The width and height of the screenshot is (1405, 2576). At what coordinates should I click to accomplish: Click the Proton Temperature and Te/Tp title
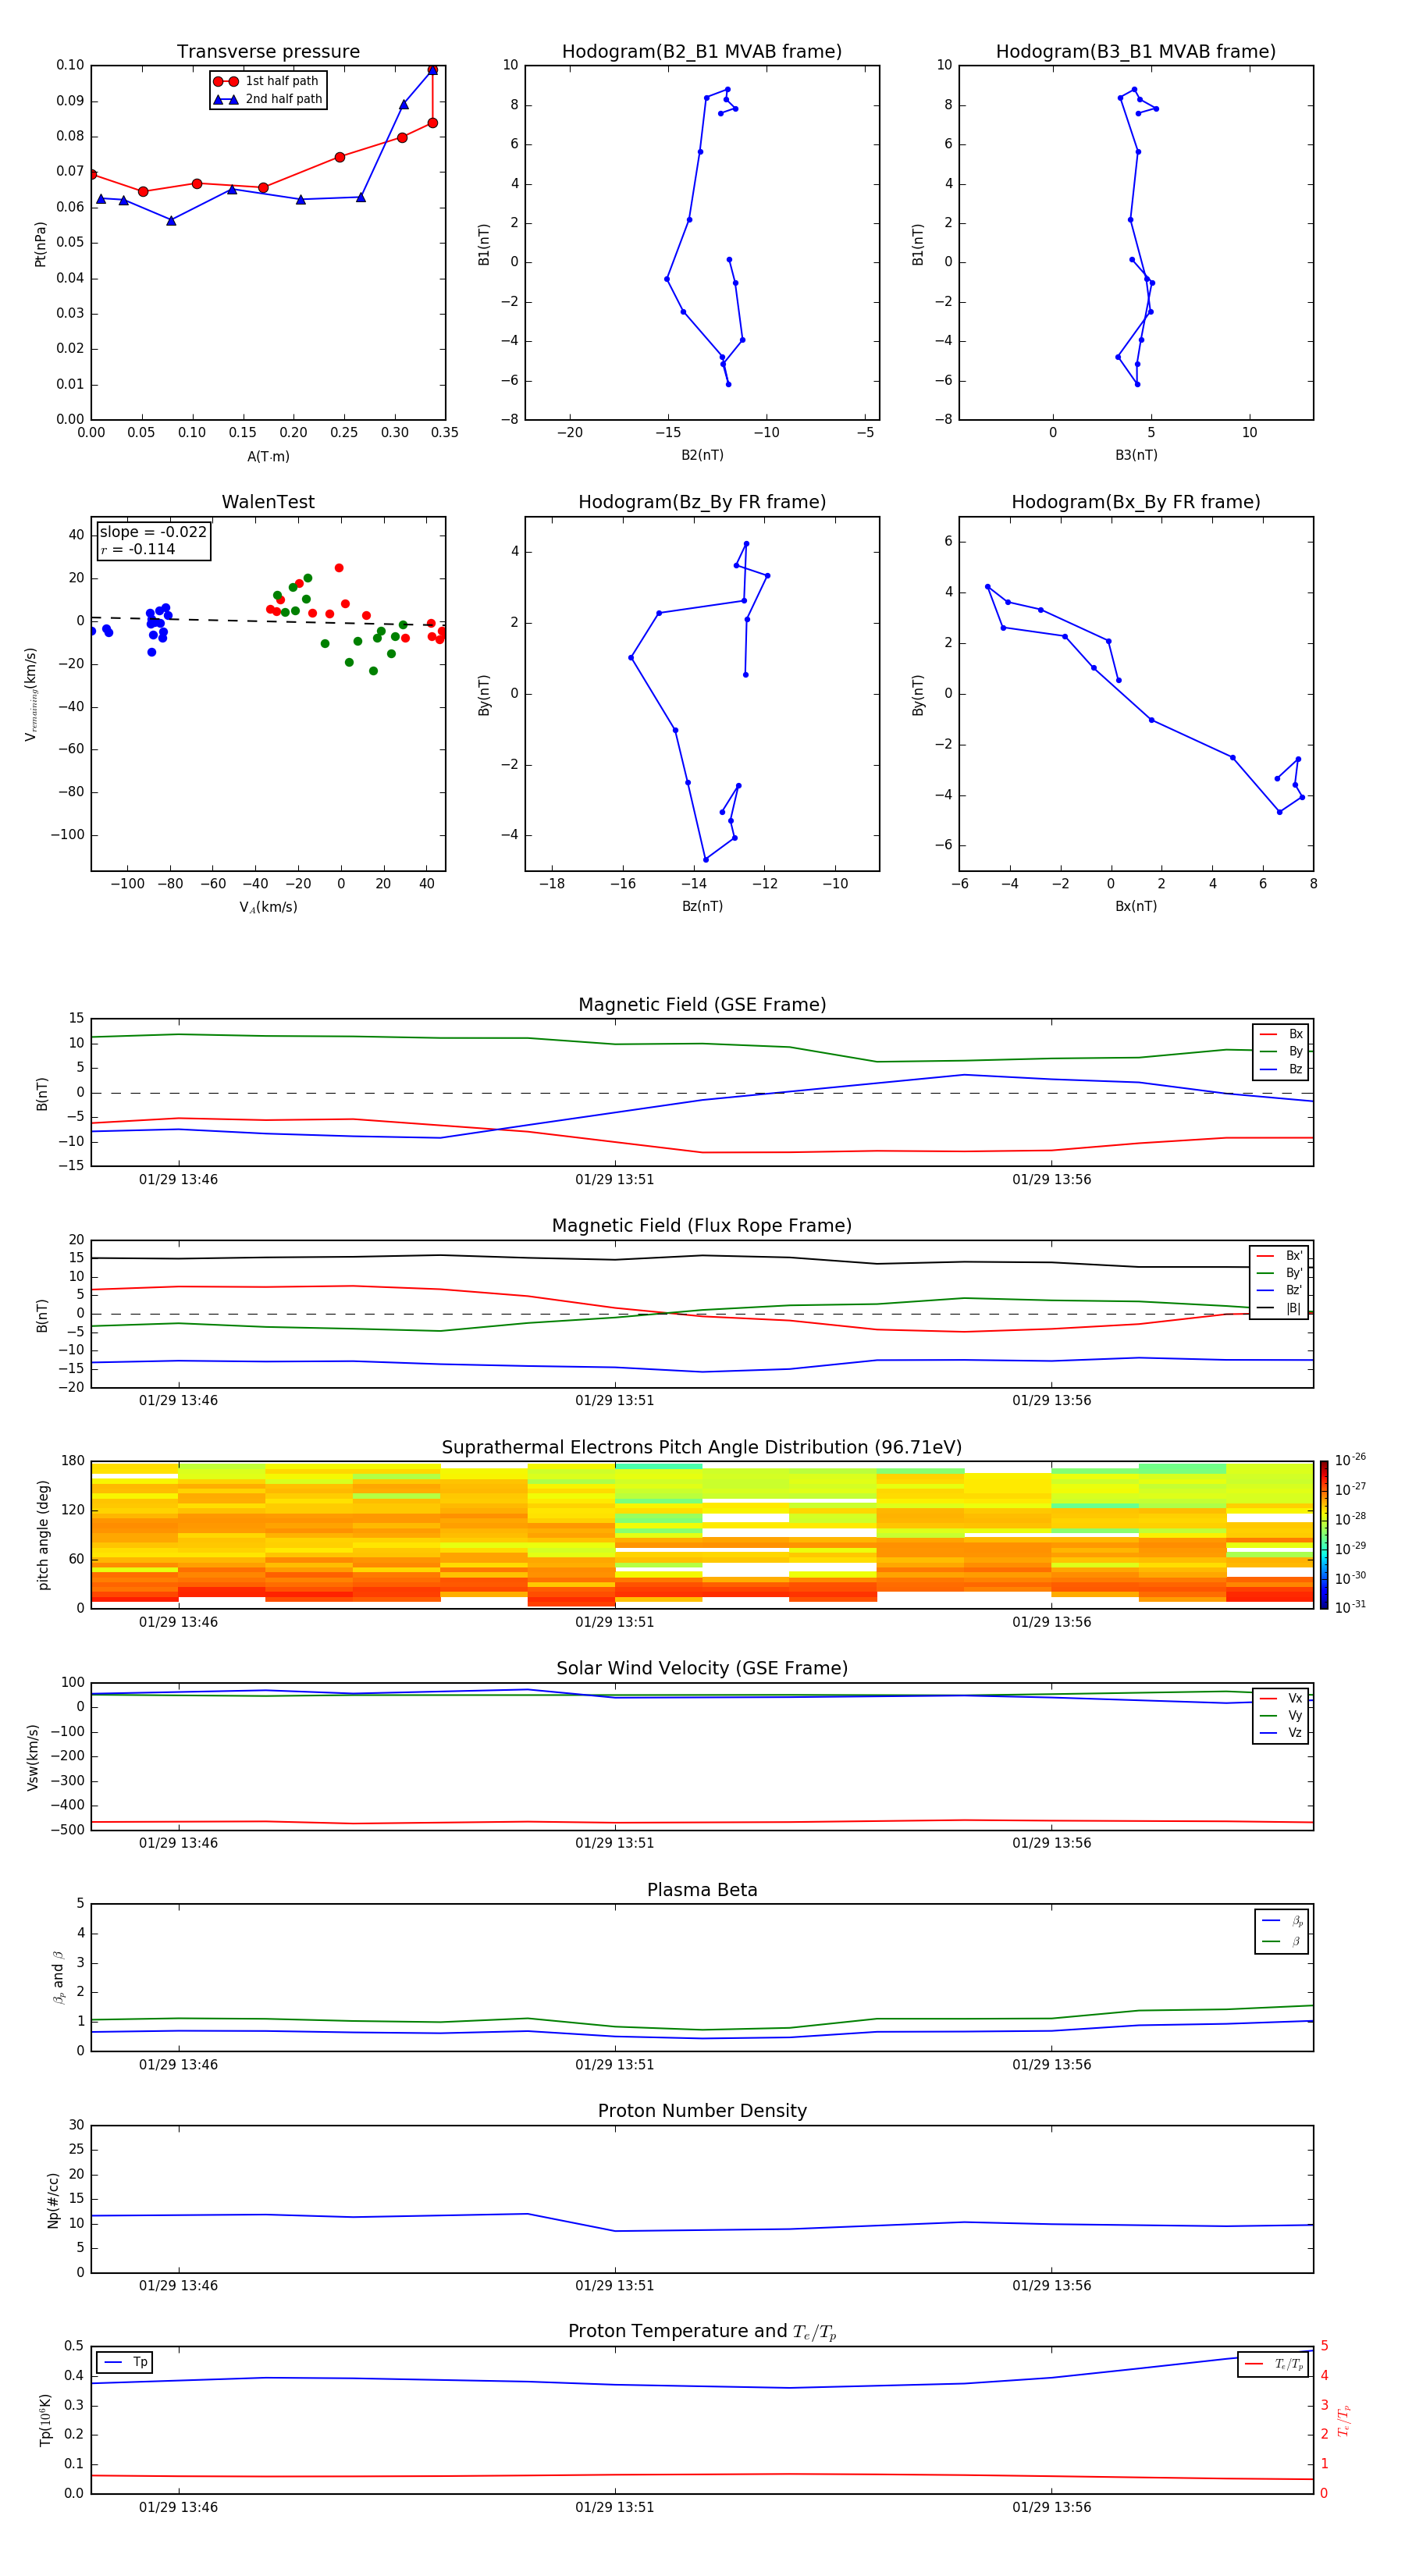coord(702,2332)
